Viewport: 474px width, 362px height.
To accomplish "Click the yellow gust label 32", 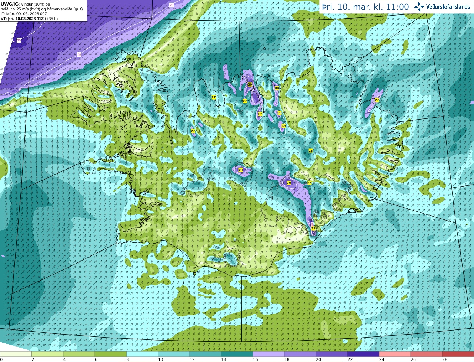I will tap(260, 114).
